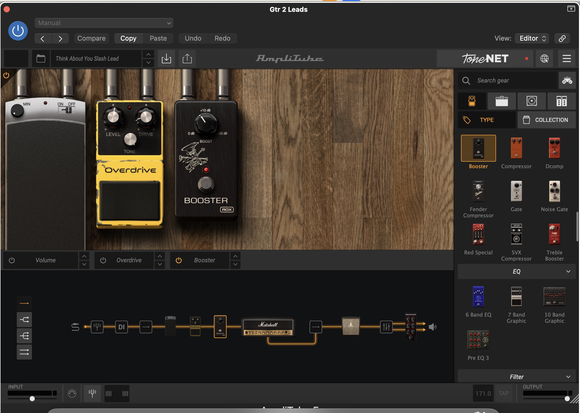
Task: Open the ToneNET panel
Action: pos(485,59)
